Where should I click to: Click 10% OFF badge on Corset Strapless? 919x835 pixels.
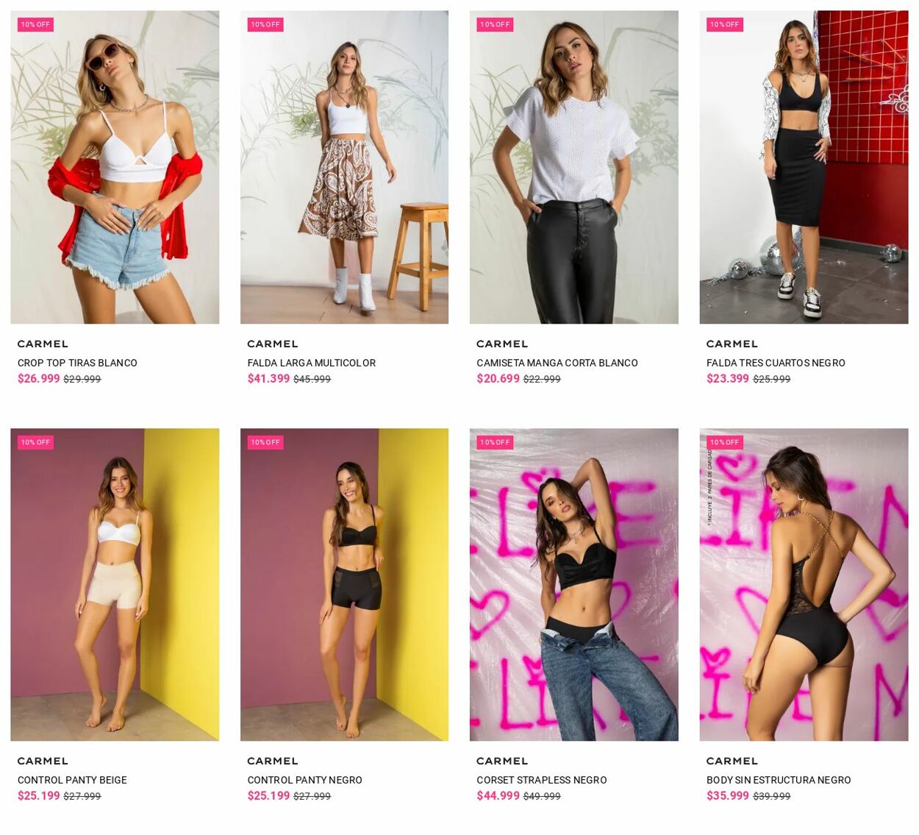tap(495, 442)
